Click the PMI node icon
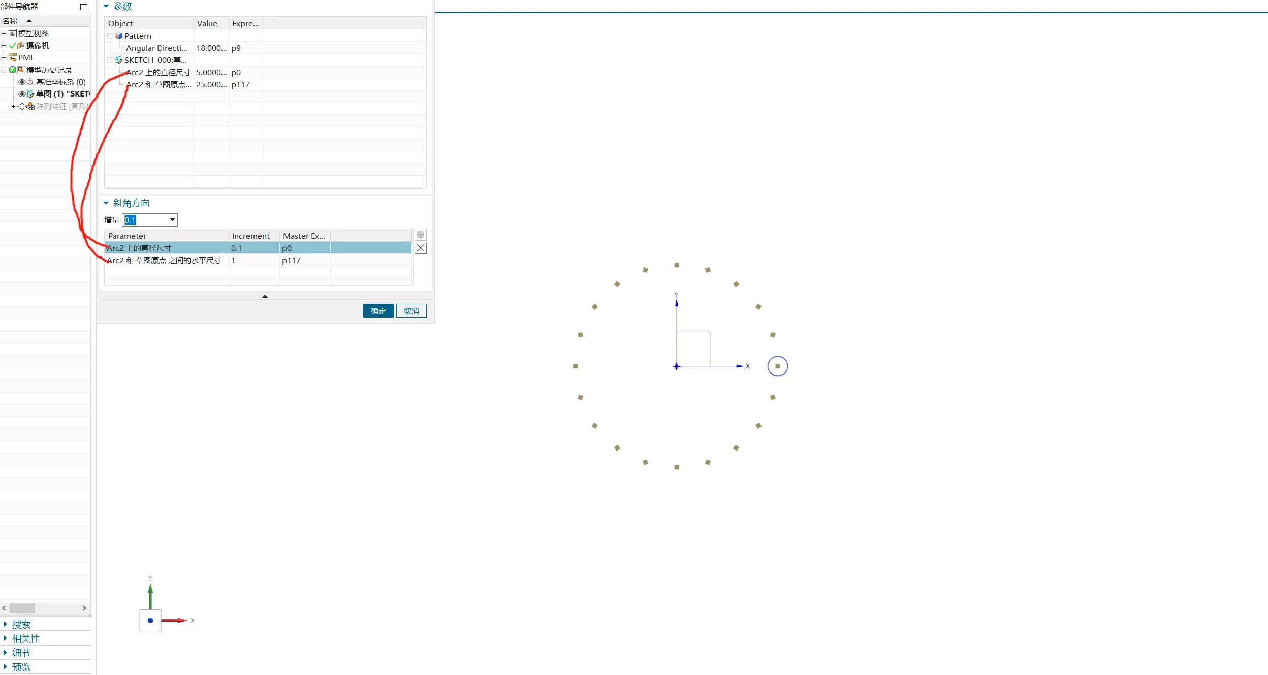 point(13,57)
